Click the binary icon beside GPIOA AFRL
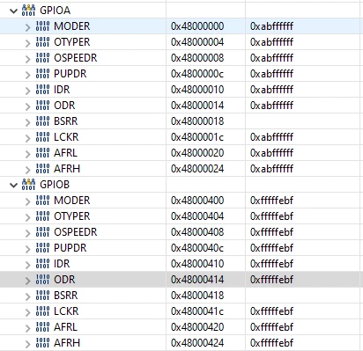This screenshot has height=351, width=363. [x=42, y=153]
